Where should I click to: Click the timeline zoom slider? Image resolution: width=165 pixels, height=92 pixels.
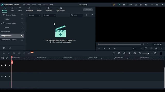[147, 53]
